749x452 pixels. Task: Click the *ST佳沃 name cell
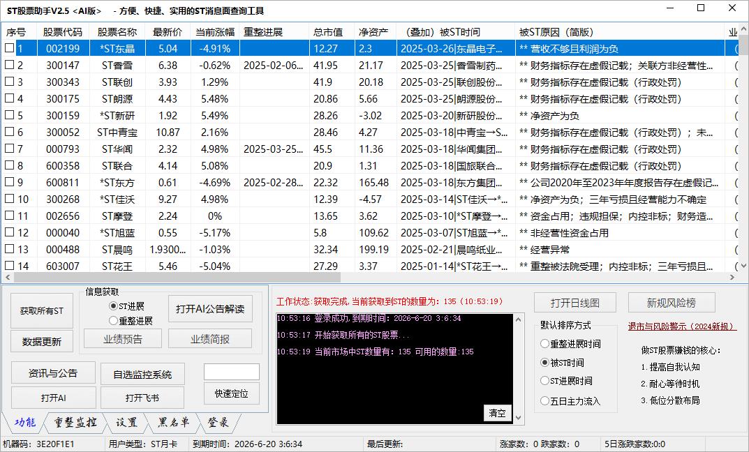(117, 199)
